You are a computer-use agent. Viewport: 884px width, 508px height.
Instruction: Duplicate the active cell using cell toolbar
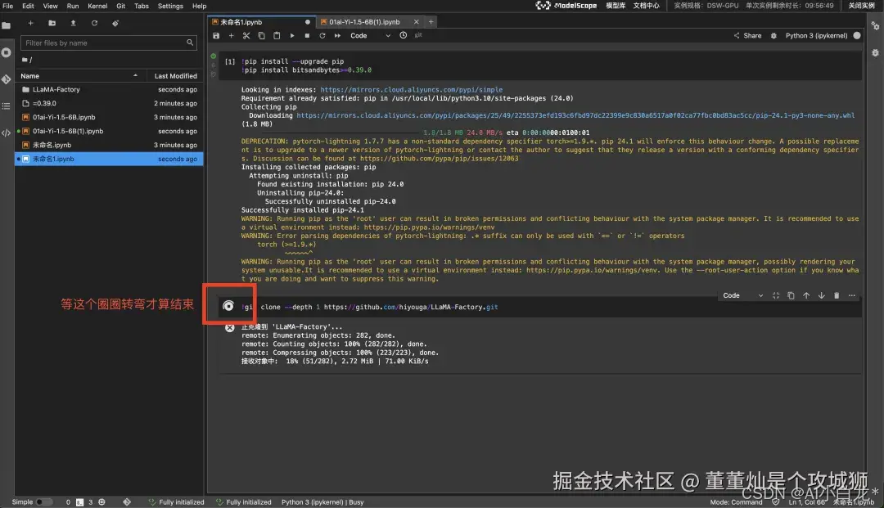pos(791,295)
